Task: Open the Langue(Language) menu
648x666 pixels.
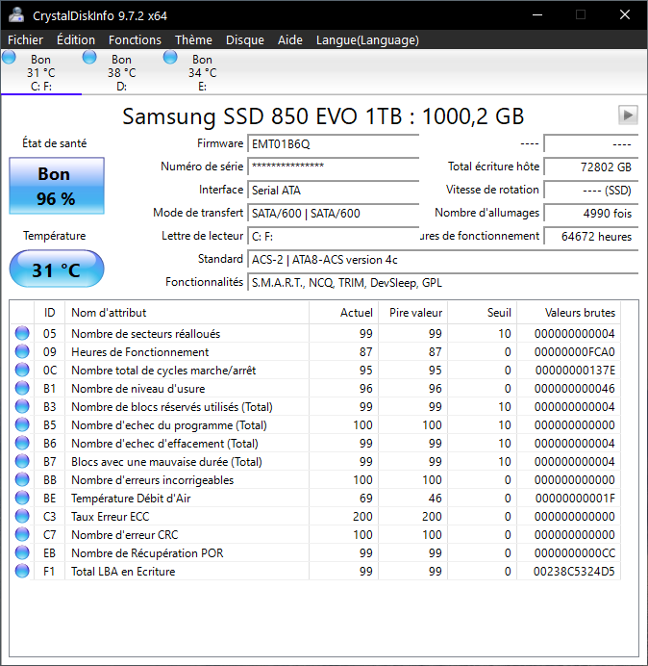Action: pyautogui.click(x=367, y=39)
